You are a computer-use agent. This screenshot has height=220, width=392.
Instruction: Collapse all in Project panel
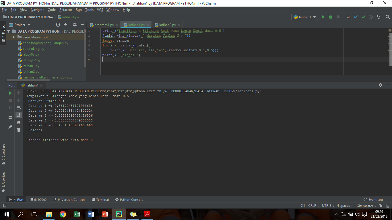(65, 25)
